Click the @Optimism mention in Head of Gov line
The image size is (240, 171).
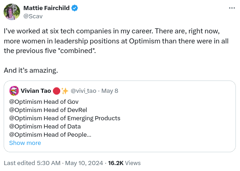pos(26,102)
